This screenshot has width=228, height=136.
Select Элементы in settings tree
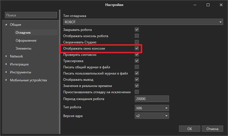(x=23, y=48)
